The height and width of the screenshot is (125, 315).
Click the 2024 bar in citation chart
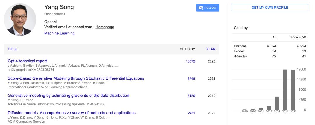click(285, 89)
